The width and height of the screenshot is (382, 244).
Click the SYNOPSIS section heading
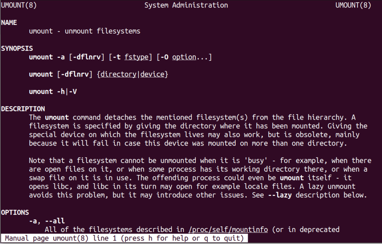[x=17, y=48]
